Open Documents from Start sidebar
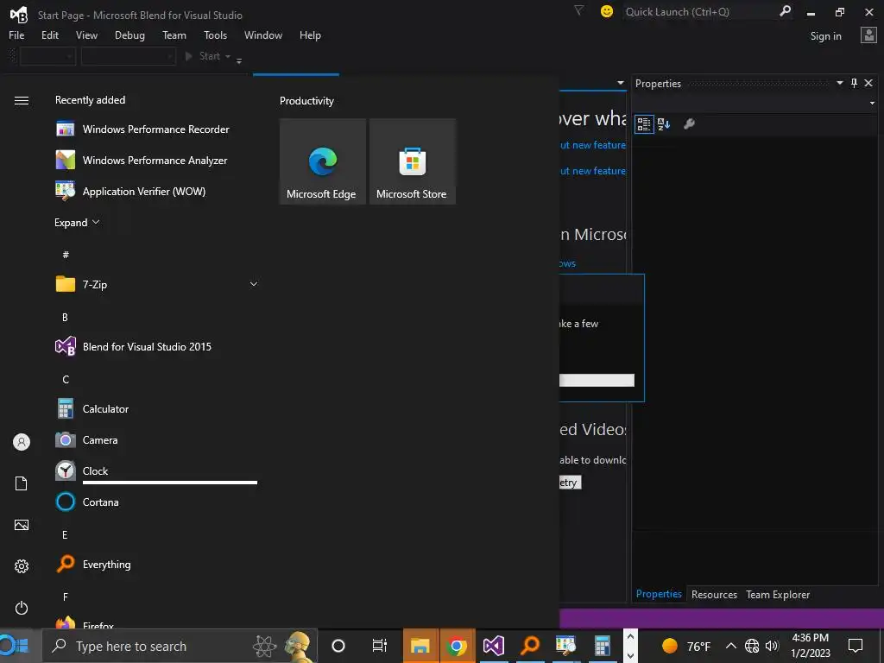This screenshot has height=663, width=884. pyautogui.click(x=22, y=483)
